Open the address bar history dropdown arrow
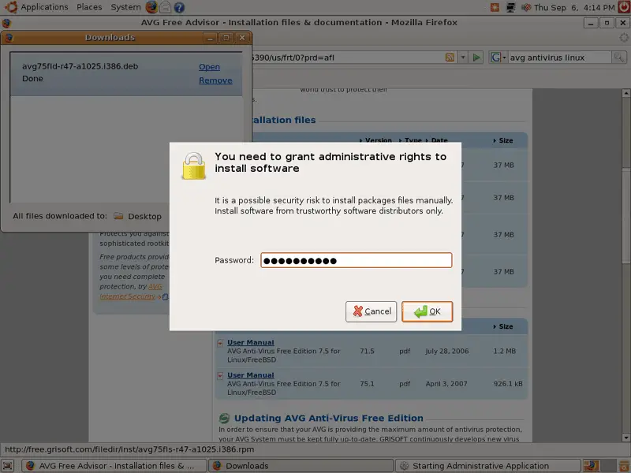631x473 pixels. pos(463,58)
